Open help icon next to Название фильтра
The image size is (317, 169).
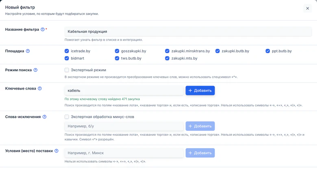42,30
